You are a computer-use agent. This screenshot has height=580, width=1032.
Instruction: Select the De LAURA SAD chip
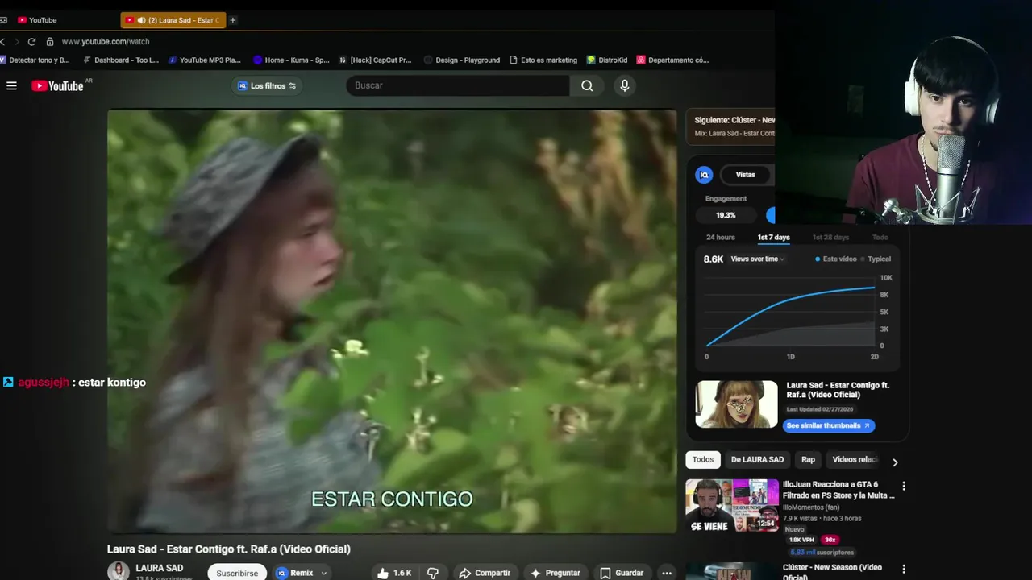[x=757, y=460]
